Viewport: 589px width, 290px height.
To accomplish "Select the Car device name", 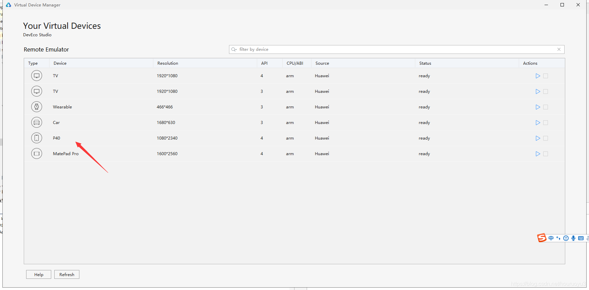I will coord(56,123).
